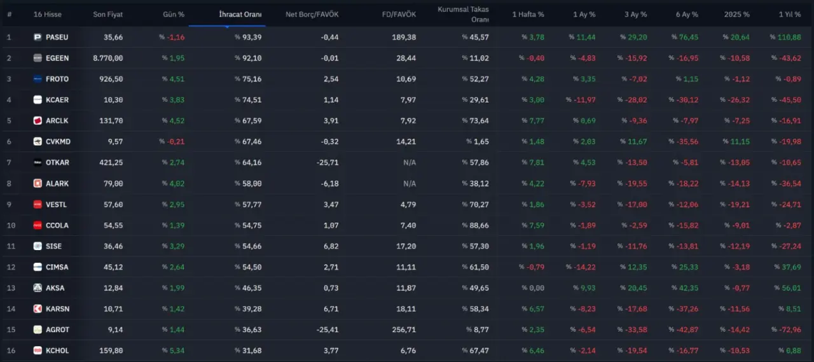Open the OTKAR stock ticker

58,163
